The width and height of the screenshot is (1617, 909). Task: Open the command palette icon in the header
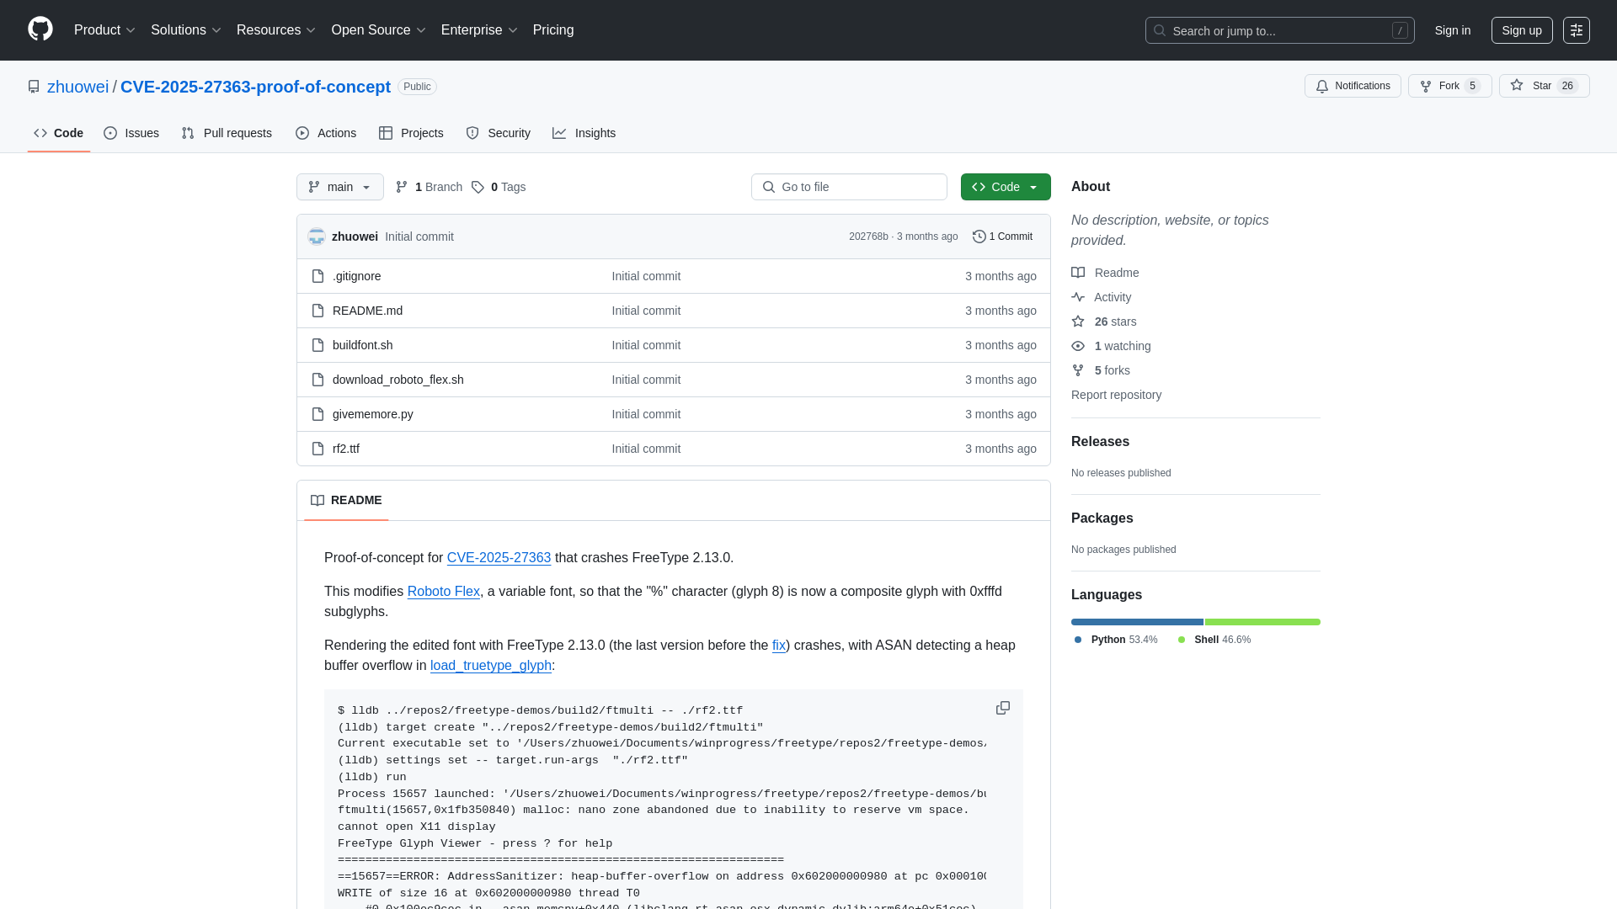(1576, 30)
